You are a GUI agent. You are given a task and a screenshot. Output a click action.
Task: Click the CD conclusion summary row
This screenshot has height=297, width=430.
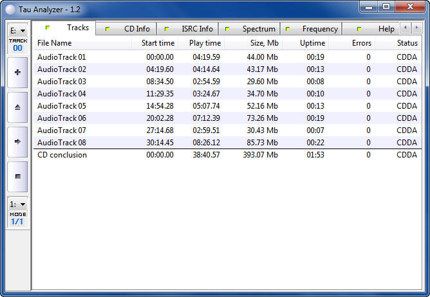62,155
